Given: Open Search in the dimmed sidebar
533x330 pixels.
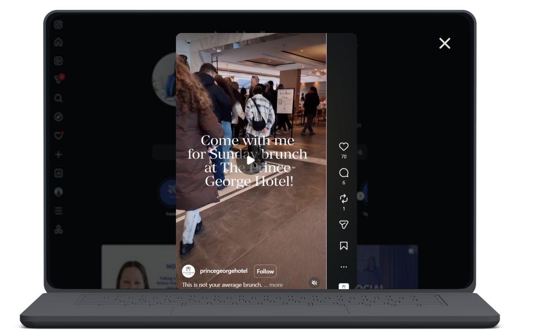Looking at the screenshot, I should pos(58,98).
